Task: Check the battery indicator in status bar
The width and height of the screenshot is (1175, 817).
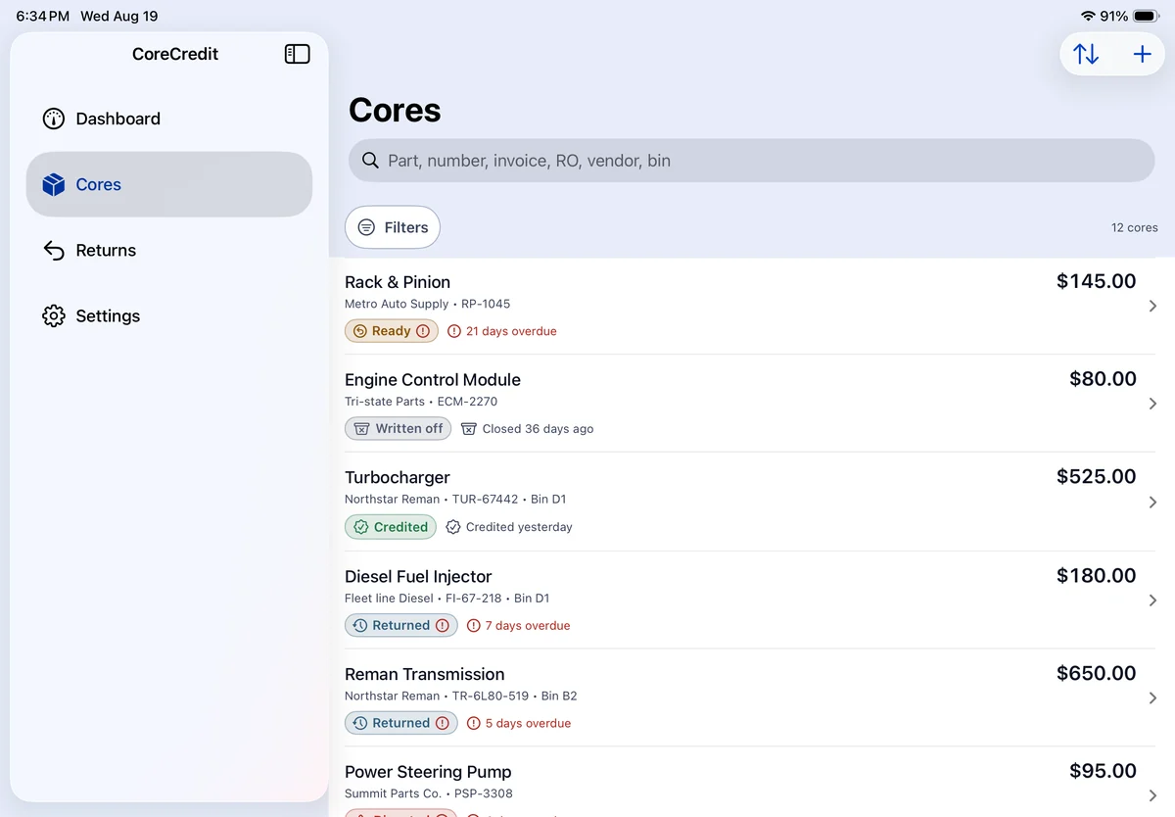Action: pyautogui.click(x=1146, y=16)
